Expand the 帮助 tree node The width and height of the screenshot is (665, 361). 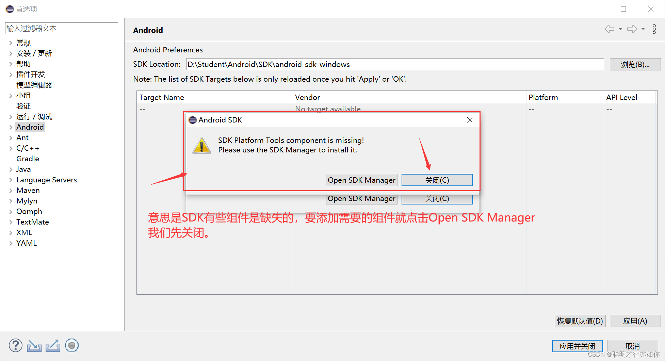coord(11,64)
